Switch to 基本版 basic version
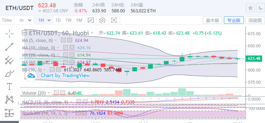265x123 pixels. tap(212, 20)
